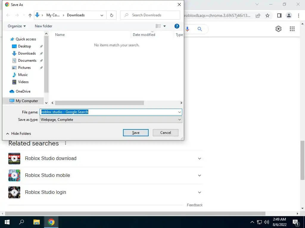Collapse the folder pane via Hide Folders

[18, 134]
